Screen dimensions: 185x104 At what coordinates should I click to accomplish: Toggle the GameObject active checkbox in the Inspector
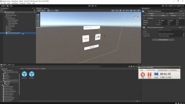147,11
